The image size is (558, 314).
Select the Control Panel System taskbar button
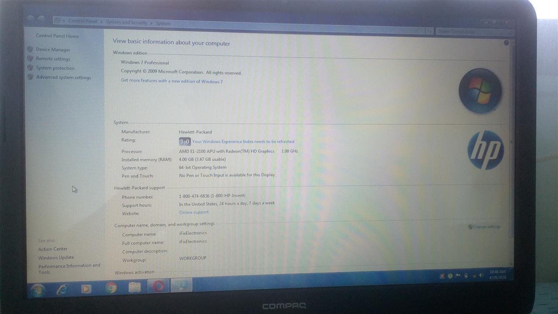181,285
